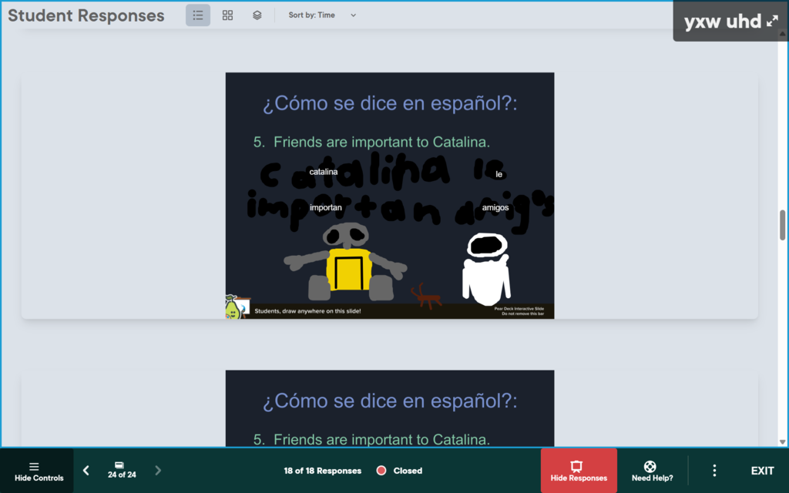Click the vertical scrollbar thumb

click(x=783, y=225)
